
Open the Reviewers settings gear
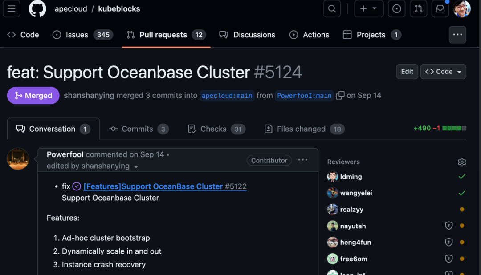pyautogui.click(x=462, y=162)
